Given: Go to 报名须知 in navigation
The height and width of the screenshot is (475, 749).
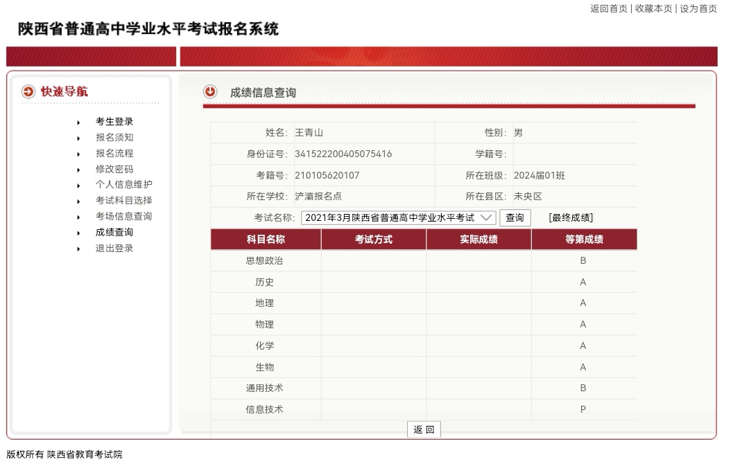Looking at the screenshot, I should (x=114, y=137).
